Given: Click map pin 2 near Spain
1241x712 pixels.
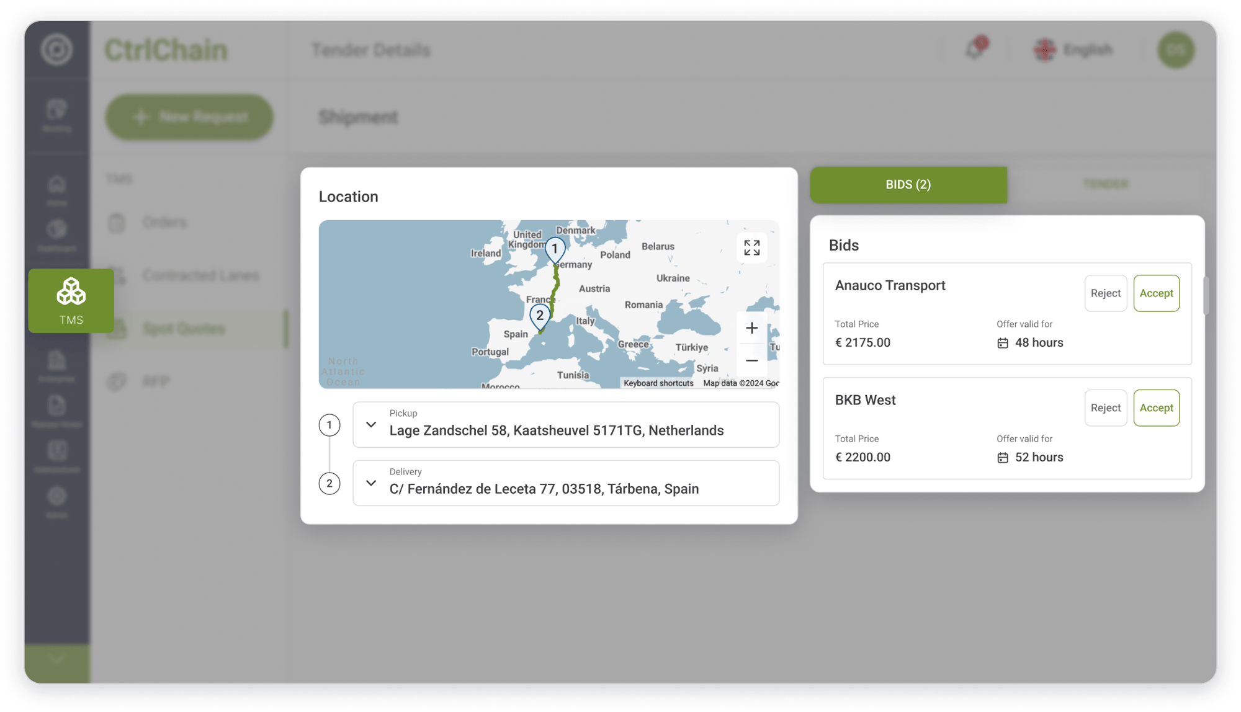Looking at the screenshot, I should click(x=540, y=318).
